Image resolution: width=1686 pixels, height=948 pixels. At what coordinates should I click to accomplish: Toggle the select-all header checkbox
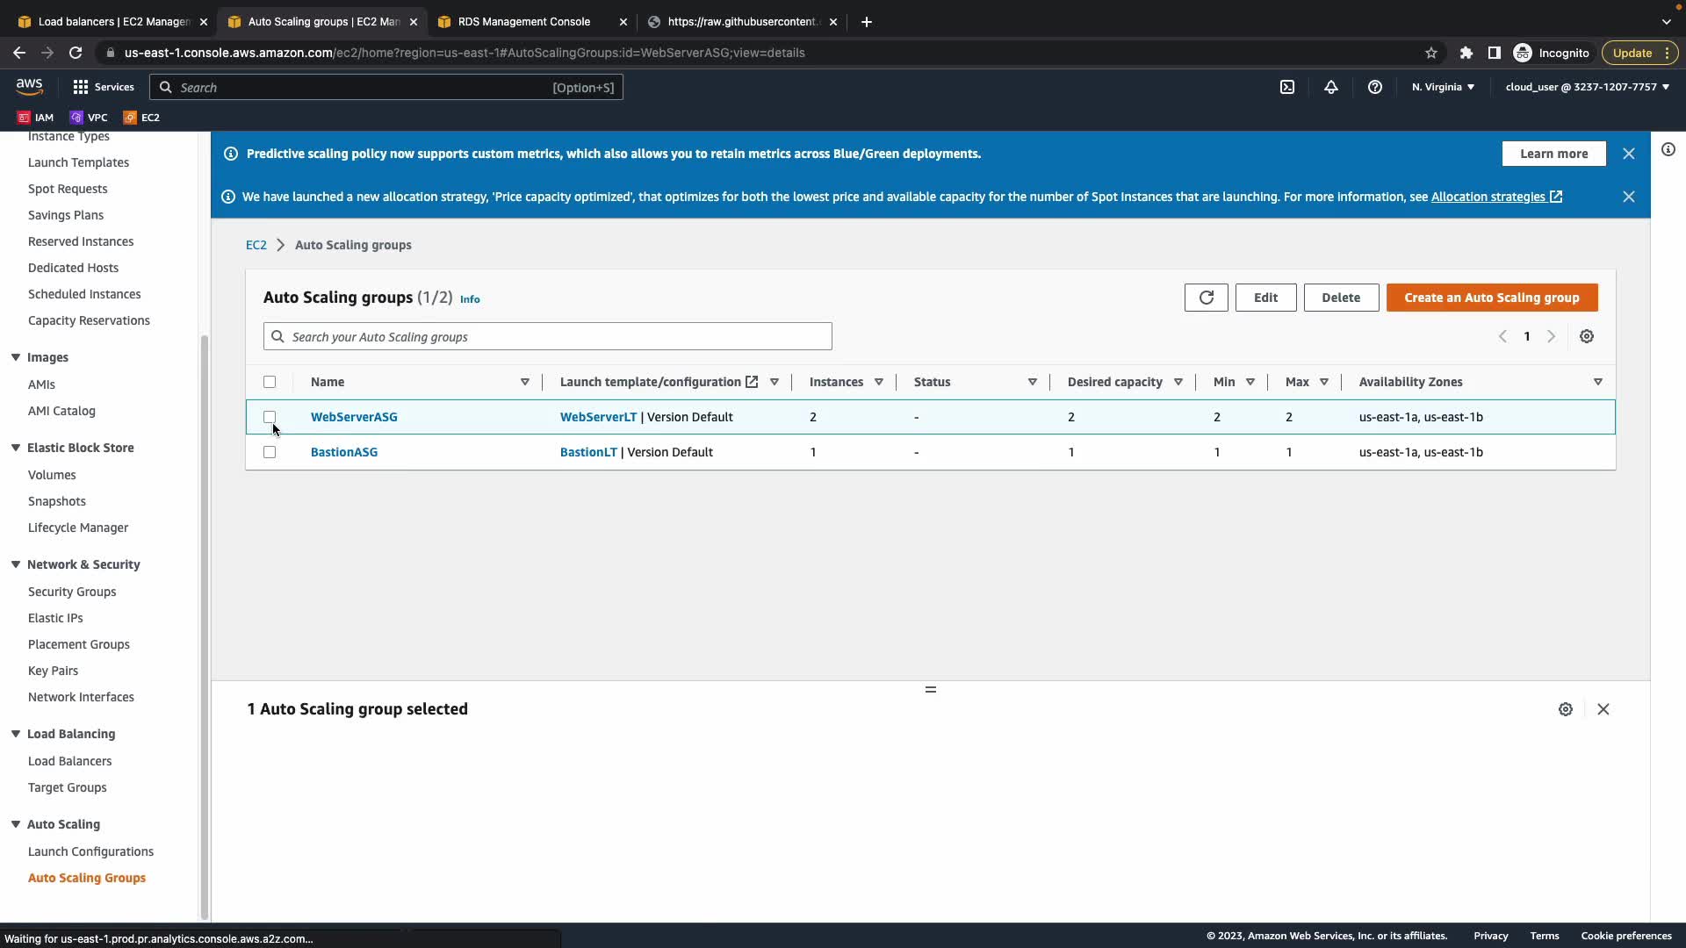point(270,382)
